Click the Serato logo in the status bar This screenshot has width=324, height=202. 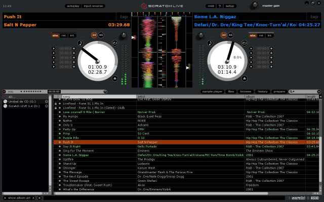pyautogui.click(x=298, y=198)
